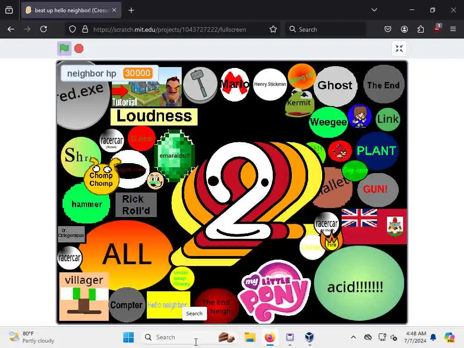Go back to previous page
Screen dimensions: 464x348
point(11,29)
